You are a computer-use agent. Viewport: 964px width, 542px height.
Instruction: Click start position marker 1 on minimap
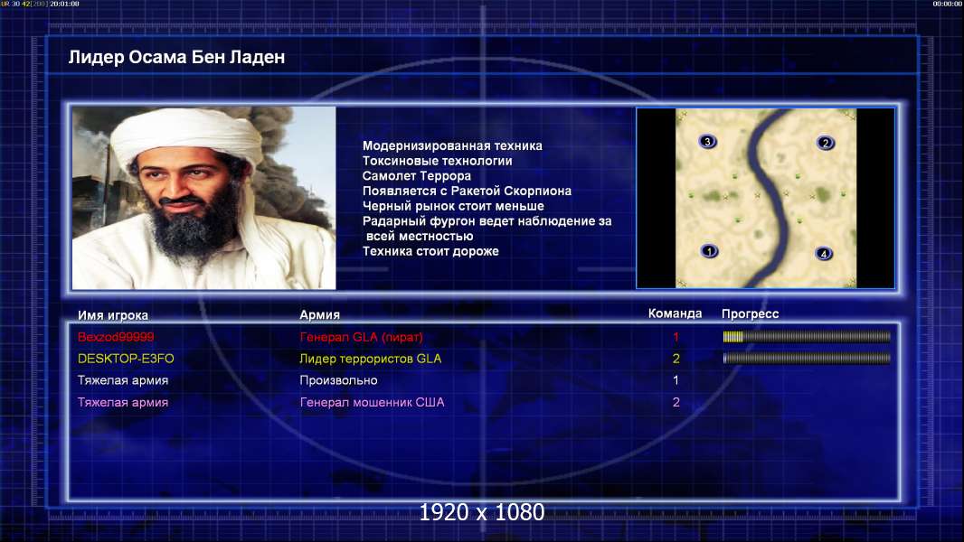(x=709, y=251)
